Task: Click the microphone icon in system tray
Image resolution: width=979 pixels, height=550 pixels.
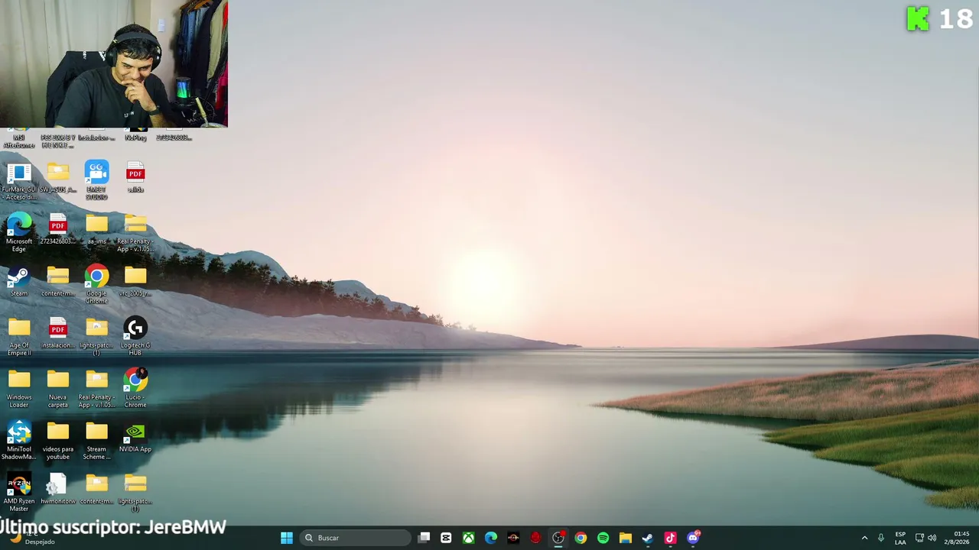Action: coord(881,538)
